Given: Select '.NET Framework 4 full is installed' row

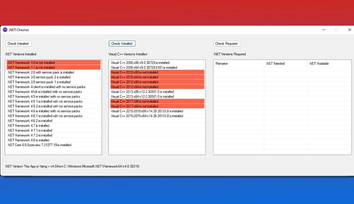Looking at the screenshot, I should click(53, 91).
